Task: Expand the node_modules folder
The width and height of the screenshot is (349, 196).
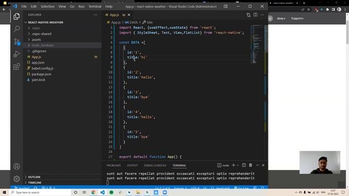Action: point(62,45)
